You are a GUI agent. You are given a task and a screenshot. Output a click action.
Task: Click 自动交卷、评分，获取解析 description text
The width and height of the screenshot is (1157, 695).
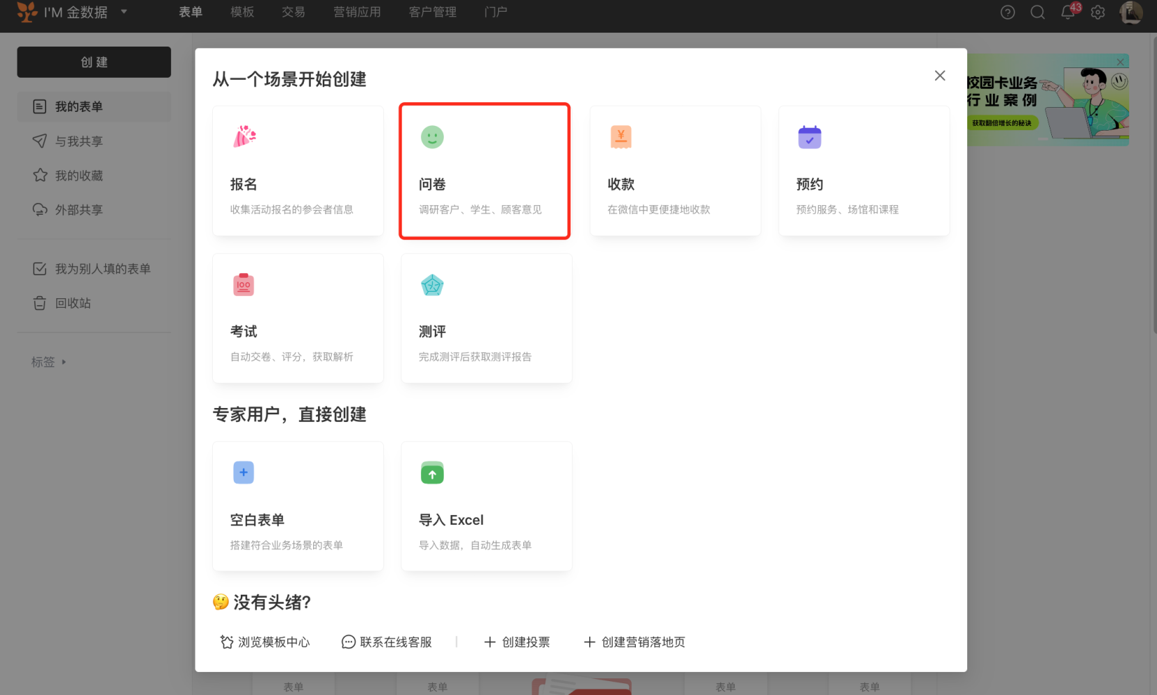pos(292,357)
